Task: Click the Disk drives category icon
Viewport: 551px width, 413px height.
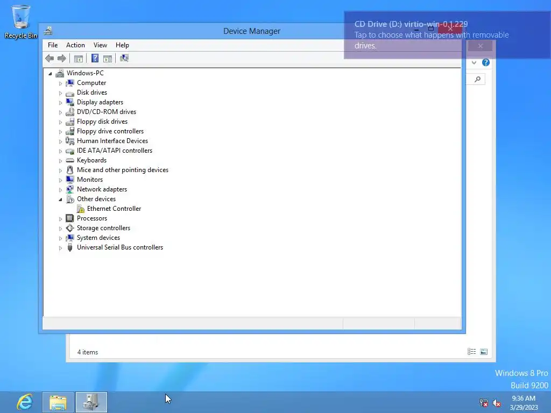Action: [x=70, y=92]
